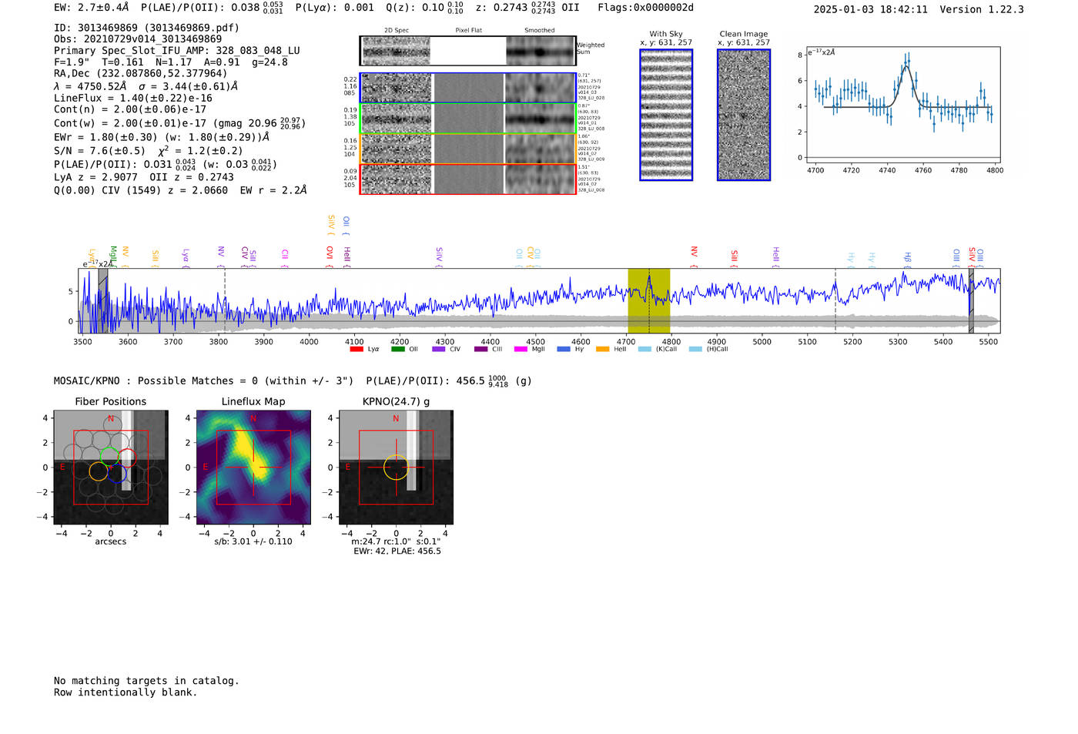Viewport: 1078px width, 734px height.
Task: Click the Flags:0x0000002d text
Action: (x=645, y=8)
